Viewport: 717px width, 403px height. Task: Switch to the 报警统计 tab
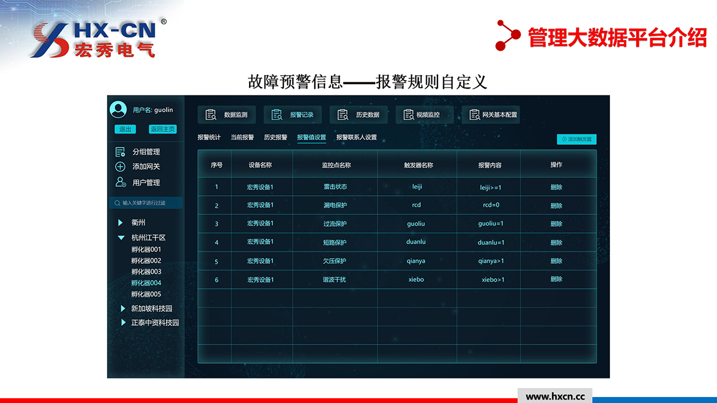click(x=209, y=137)
